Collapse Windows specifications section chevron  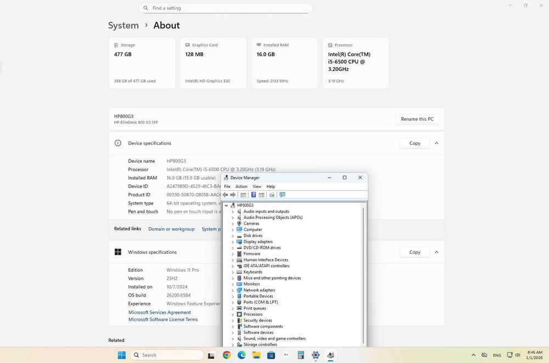tap(436, 252)
